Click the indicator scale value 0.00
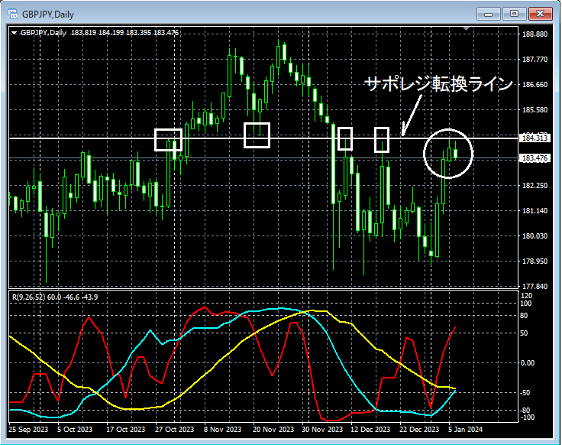The width and height of the screenshot is (562, 445). [527, 363]
